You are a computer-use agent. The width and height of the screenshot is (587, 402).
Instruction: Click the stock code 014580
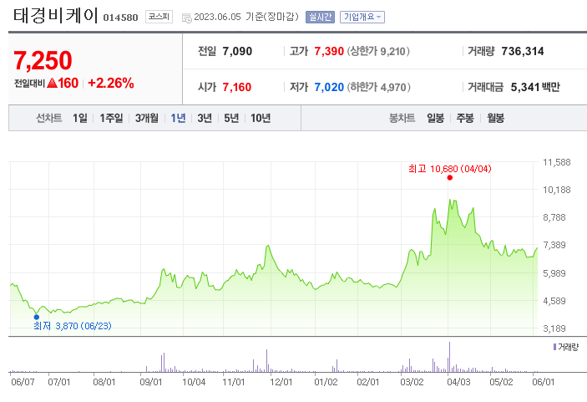[120, 18]
